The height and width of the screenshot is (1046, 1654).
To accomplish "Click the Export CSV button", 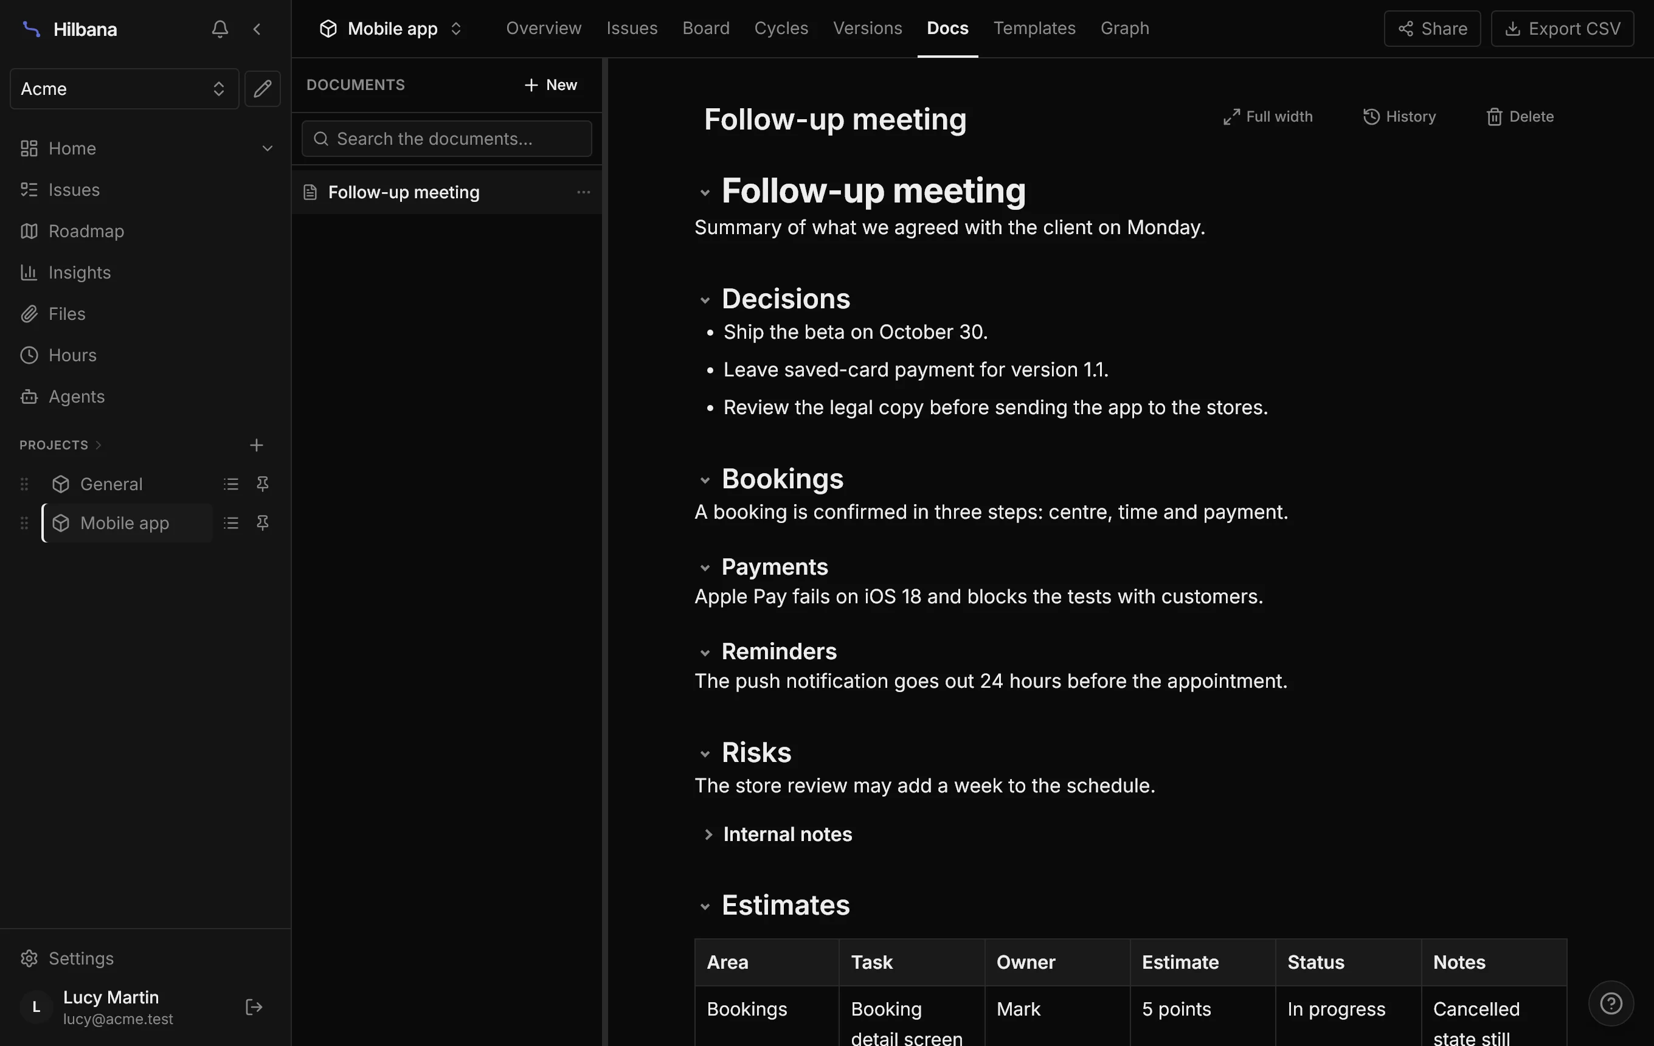I will tap(1562, 29).
